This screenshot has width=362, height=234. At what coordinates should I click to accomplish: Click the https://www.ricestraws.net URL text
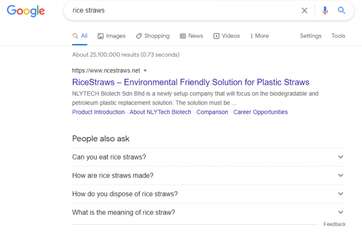click(106, 71)
